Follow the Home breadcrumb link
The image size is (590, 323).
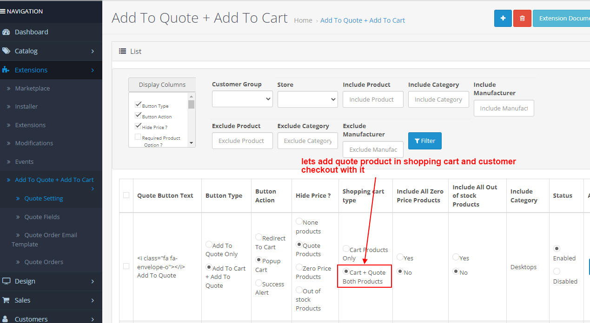tap(303, 20)
